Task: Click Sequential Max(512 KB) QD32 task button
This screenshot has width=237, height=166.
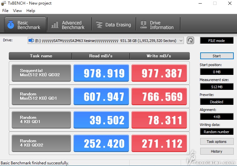Action: tap(41, 73)
